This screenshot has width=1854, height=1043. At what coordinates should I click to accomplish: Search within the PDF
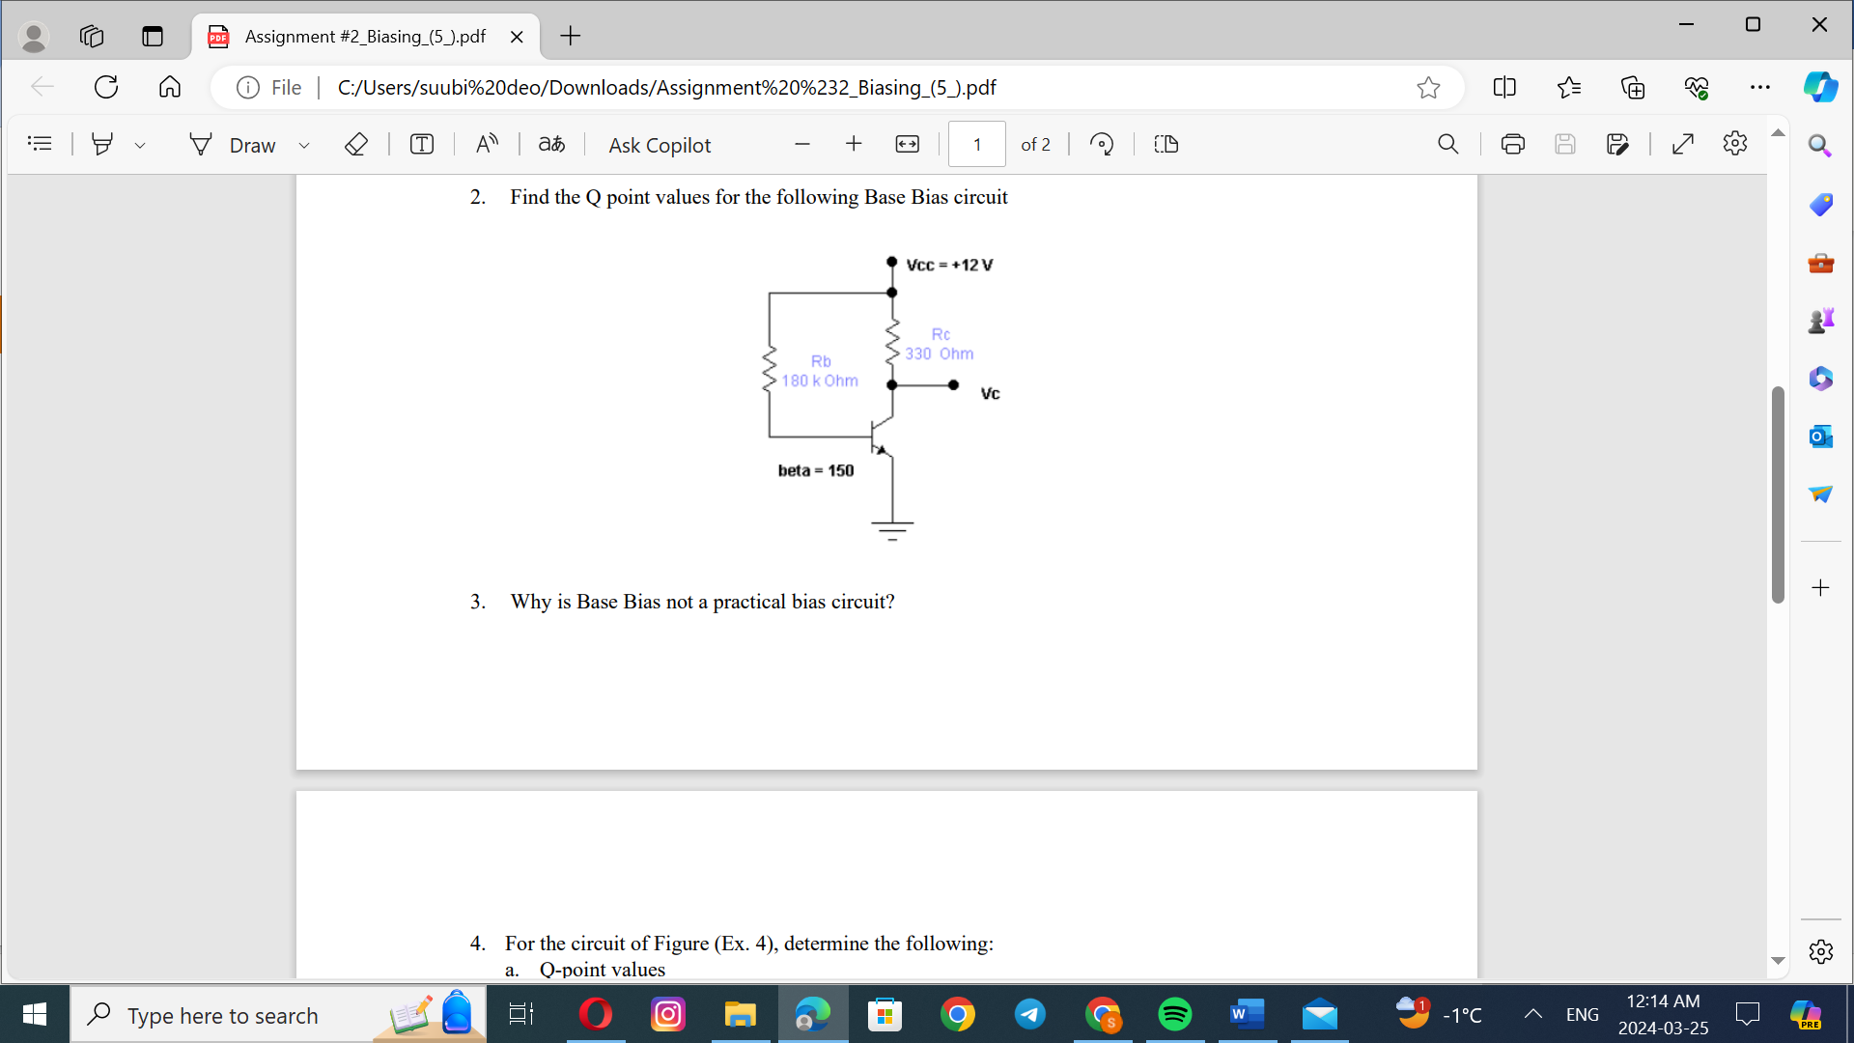click(1448, 144)
